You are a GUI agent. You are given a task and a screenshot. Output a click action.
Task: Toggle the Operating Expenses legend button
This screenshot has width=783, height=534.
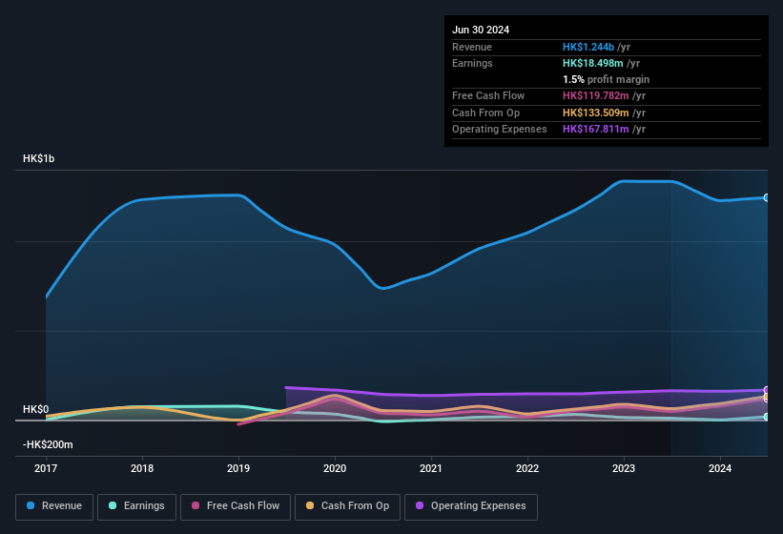pyautogui.click(x=471, y=506)
